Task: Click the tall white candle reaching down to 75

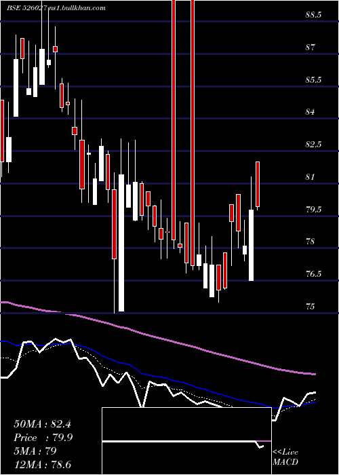Action: [121, 243]
